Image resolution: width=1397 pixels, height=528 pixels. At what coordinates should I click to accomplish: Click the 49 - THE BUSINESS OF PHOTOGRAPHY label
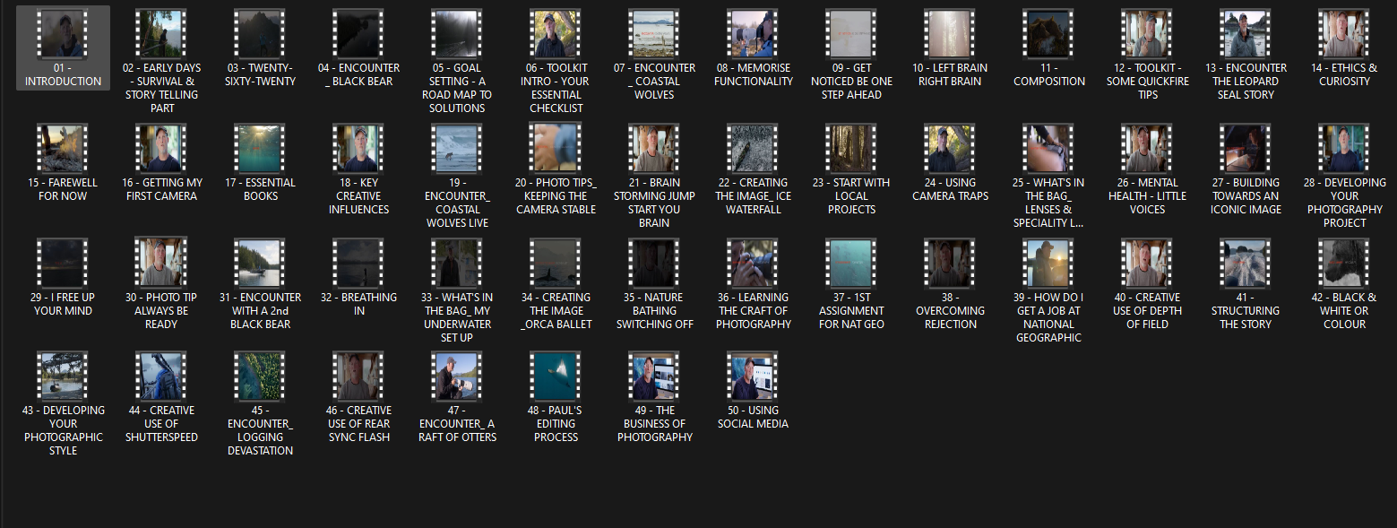(654, 424)
